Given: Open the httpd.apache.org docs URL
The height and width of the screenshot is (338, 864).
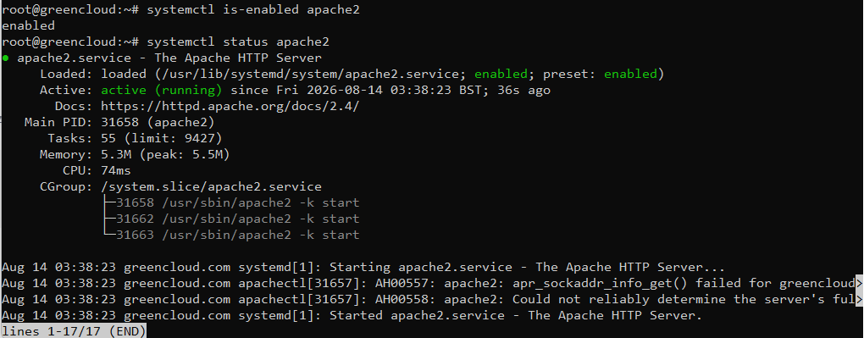Looking at the screenshot, I should click(230, 107).
